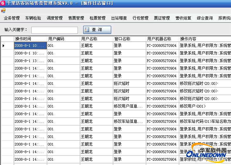Click the app icon in the title bar
Image resolution: width=231 pixels, height=165 pixels.
[3, 3]
